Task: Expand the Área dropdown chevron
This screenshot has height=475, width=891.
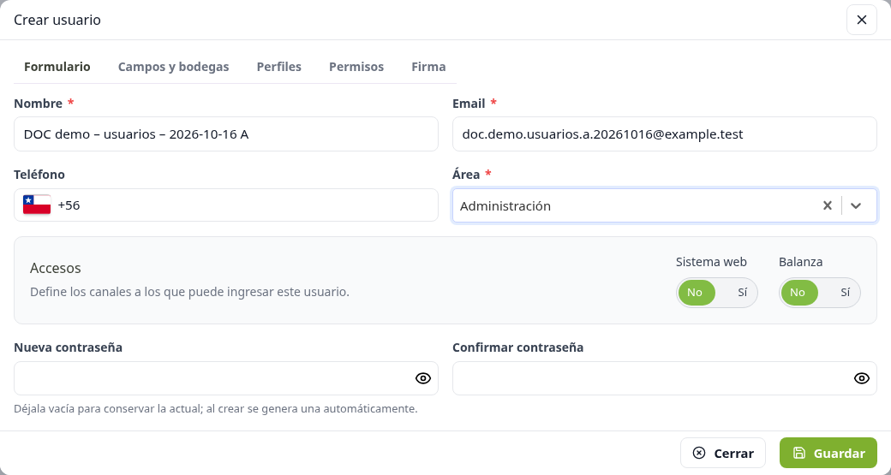Action: pyautogui.click(x=856, y=205)
